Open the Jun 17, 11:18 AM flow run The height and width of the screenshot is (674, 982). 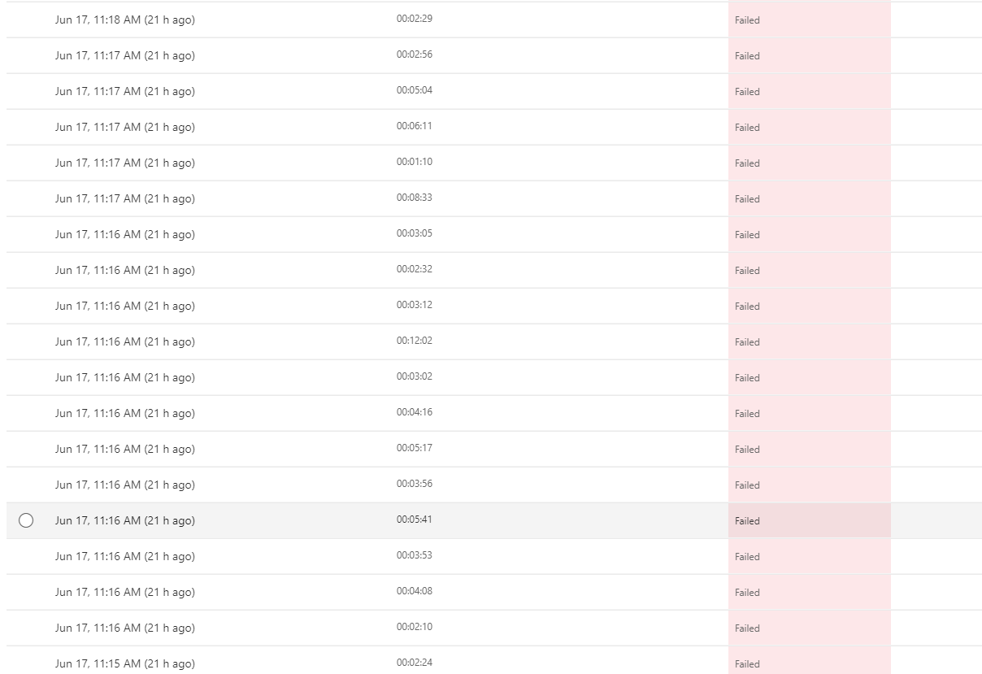tap(124, 20)
